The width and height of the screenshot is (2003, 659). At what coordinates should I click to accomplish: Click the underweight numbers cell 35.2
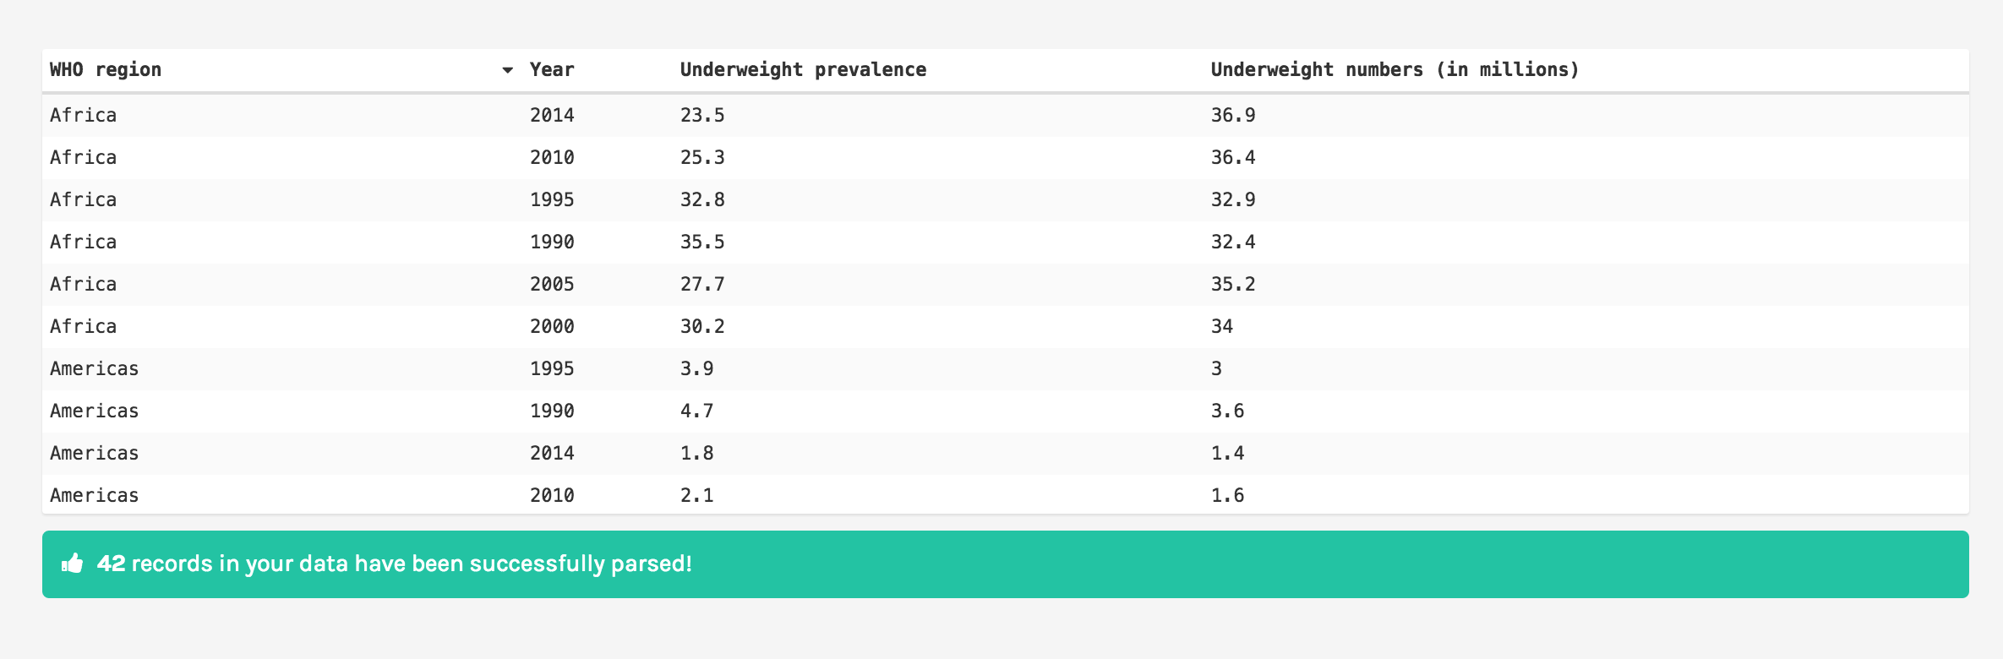(1232, 285)
